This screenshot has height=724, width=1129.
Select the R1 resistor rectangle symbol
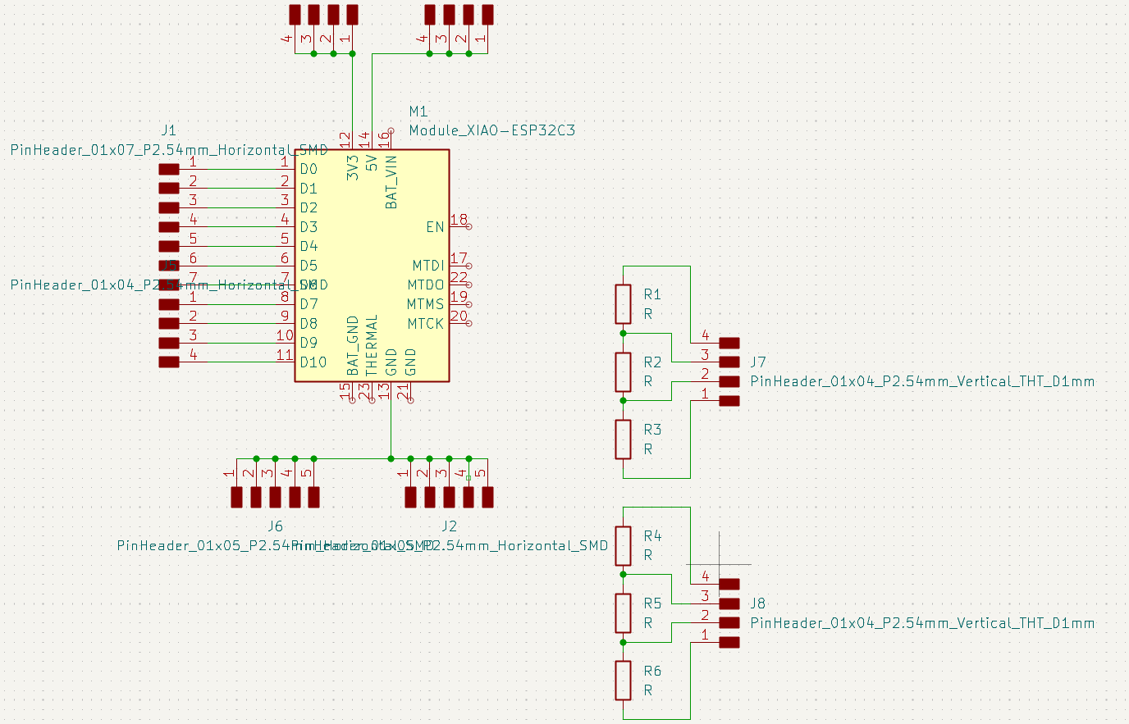tap(624, 304)
